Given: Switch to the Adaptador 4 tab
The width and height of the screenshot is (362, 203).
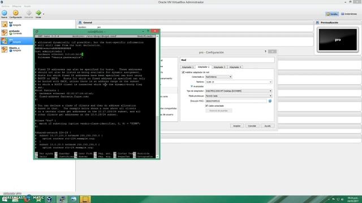Looking at the screenshot, I should [x=235, y=67].
